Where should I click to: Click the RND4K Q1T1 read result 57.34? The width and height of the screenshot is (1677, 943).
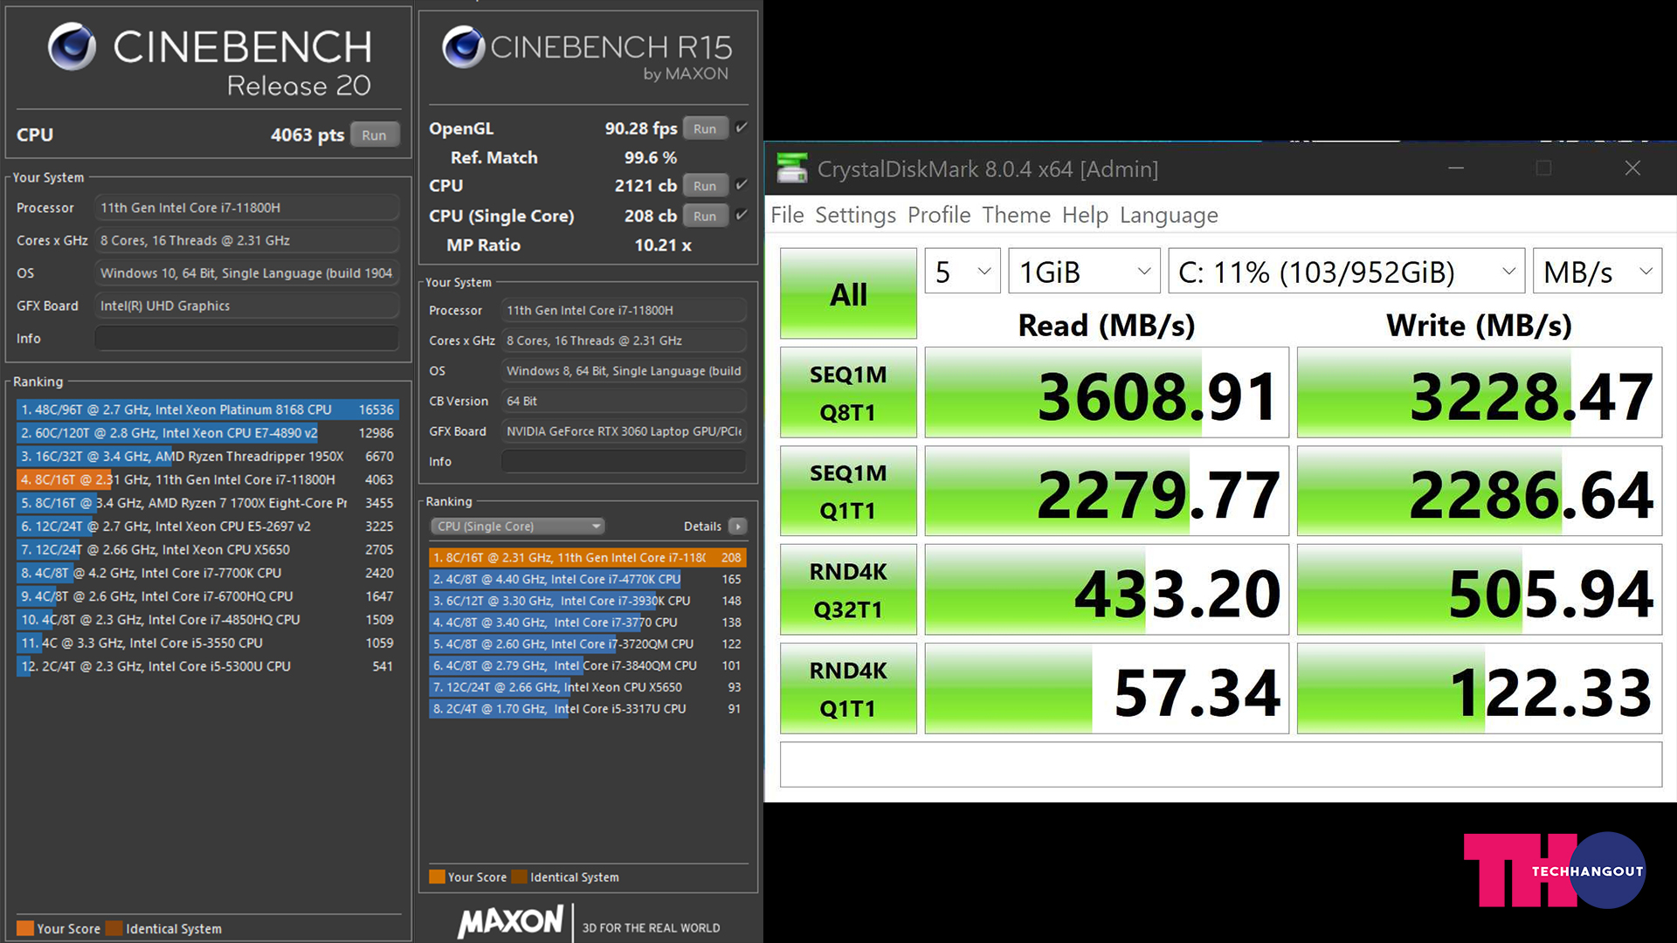[1107, 689]
